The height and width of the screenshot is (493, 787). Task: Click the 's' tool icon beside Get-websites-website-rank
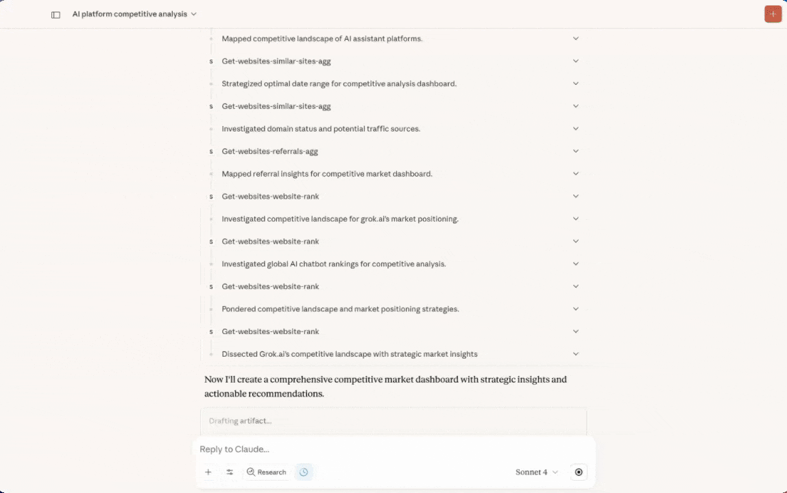pyautogui.click(x=210, y=197)
